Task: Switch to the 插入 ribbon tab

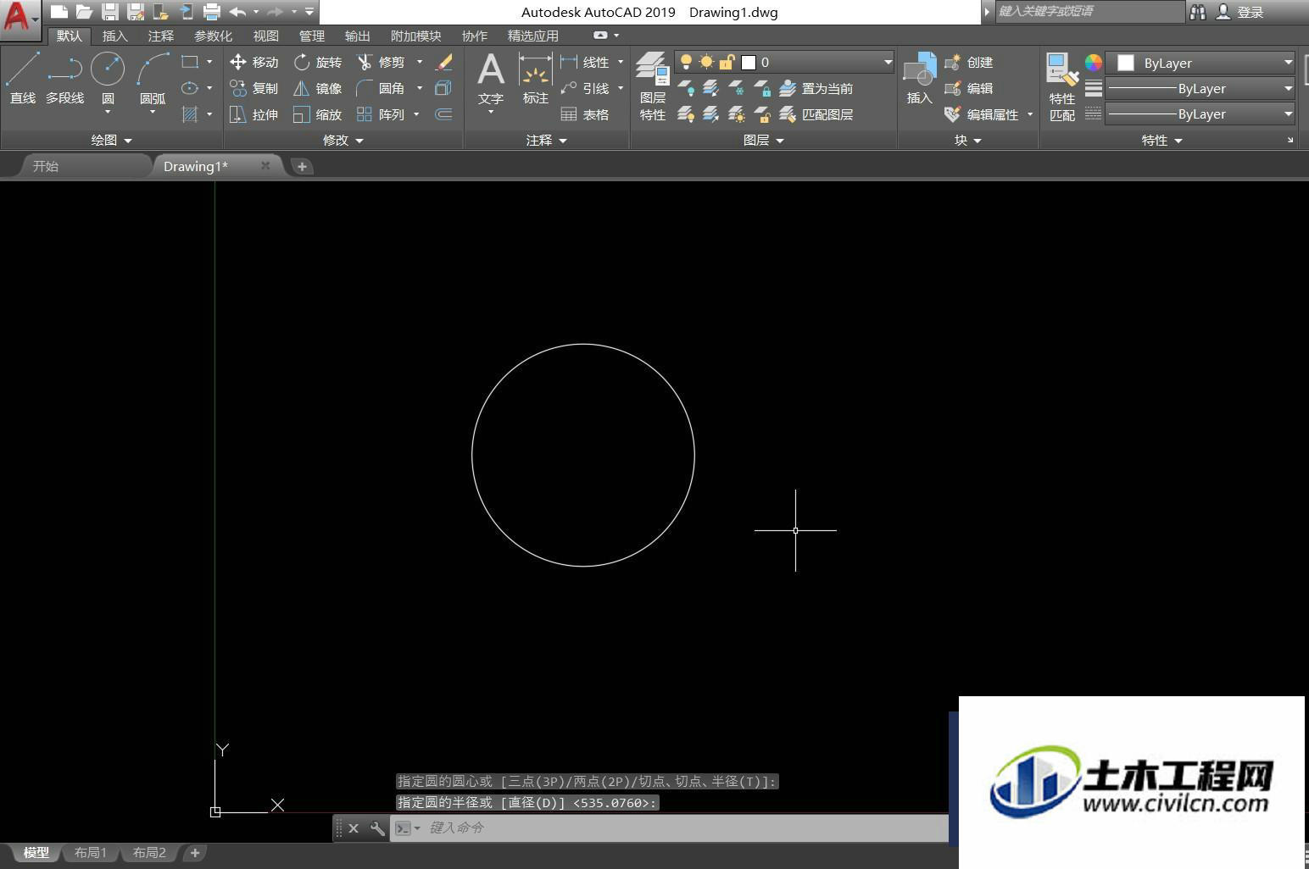Action: pos(114,36)
